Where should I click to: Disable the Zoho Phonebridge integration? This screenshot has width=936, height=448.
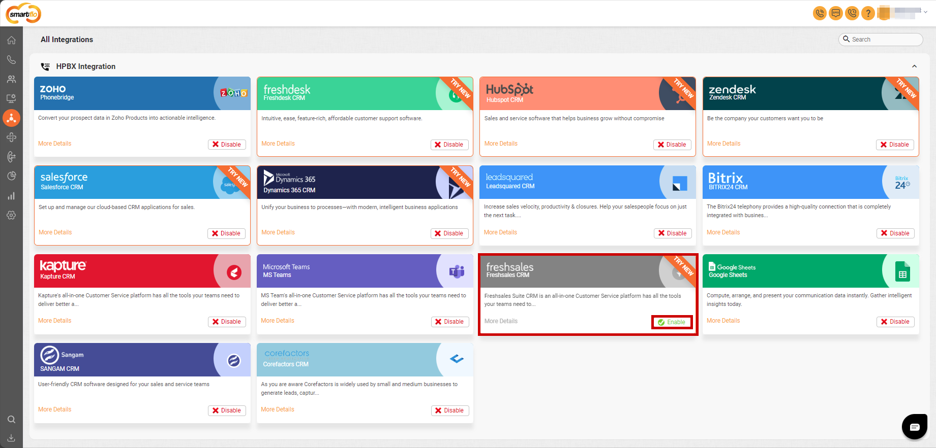227,145
